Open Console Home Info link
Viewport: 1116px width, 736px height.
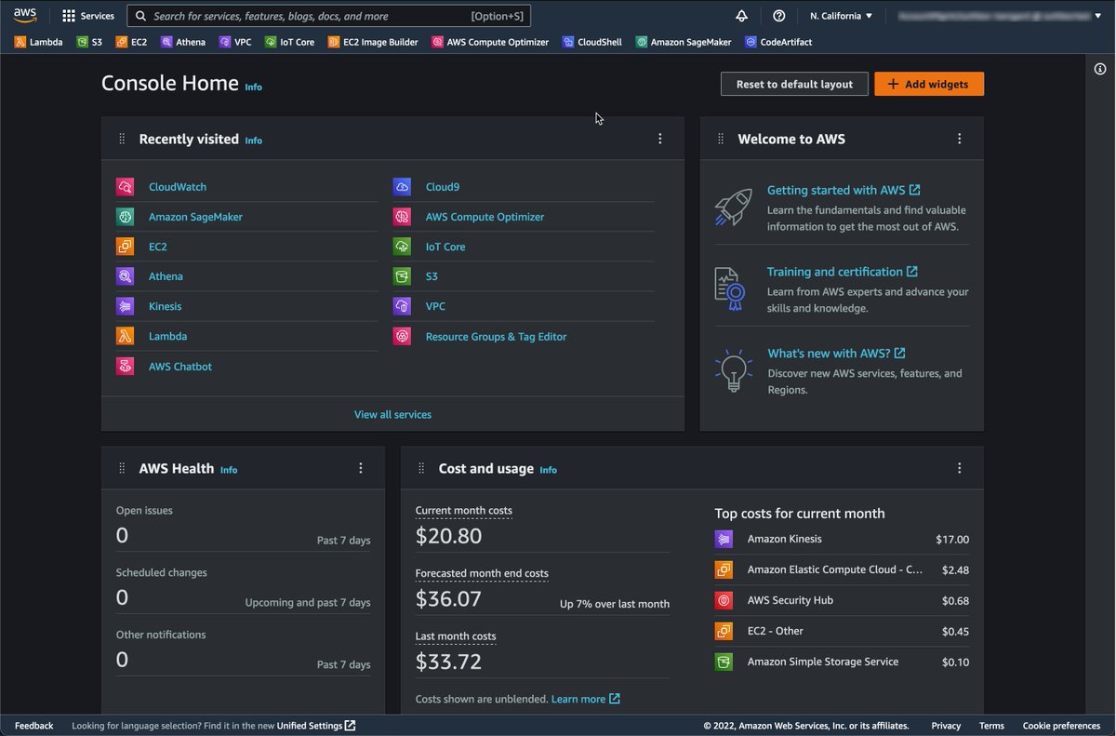click(x=253, y=87)
